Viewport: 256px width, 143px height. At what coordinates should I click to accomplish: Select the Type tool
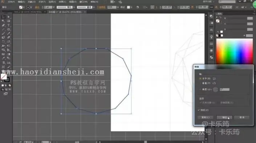(x=9, y=25)
